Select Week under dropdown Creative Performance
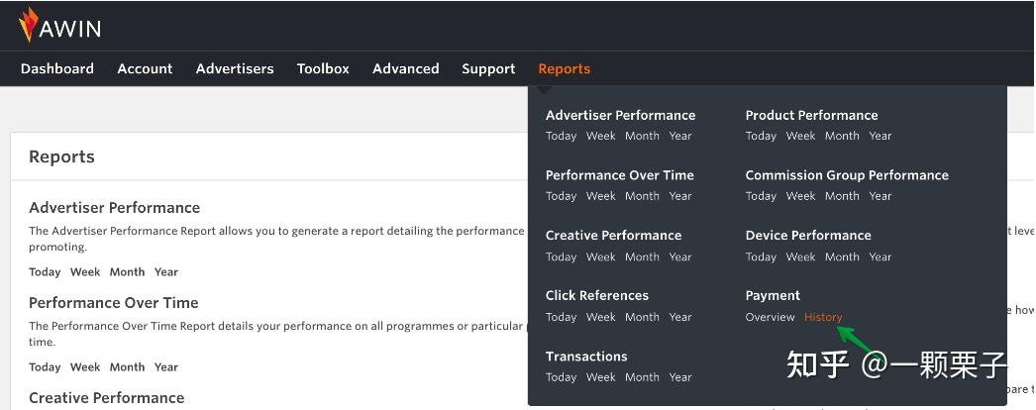The height and width of the screenshot is (410, 1036). coord(600,256)
